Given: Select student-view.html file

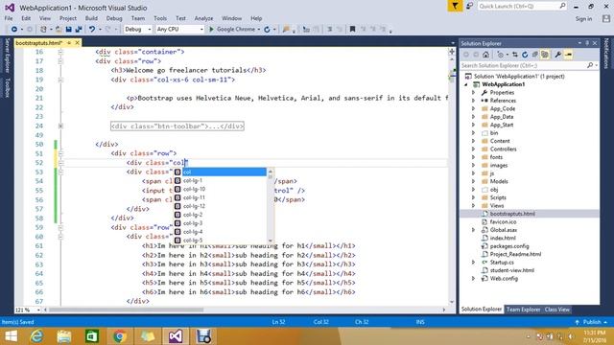Looking at the screenshot, I should pyautogui.click(x=511, y=270).
